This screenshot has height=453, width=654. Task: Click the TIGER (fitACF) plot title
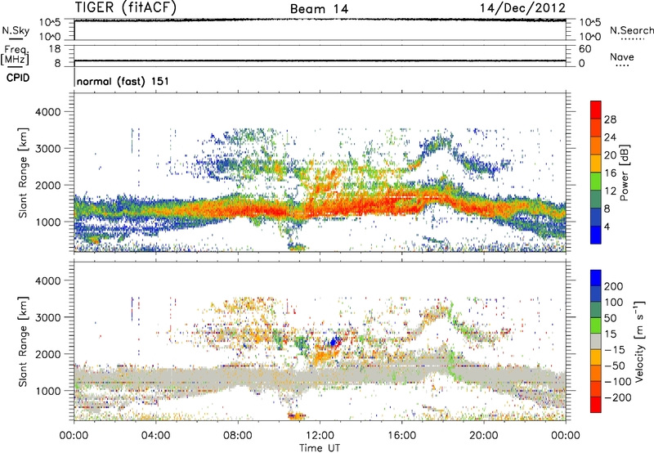126,7
